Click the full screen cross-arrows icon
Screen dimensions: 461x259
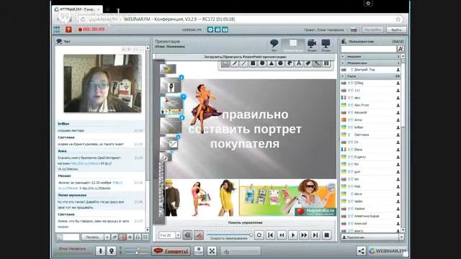click(212, 251)
